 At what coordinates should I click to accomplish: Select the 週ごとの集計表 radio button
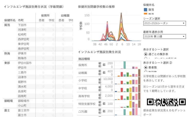tap(146, 54)
